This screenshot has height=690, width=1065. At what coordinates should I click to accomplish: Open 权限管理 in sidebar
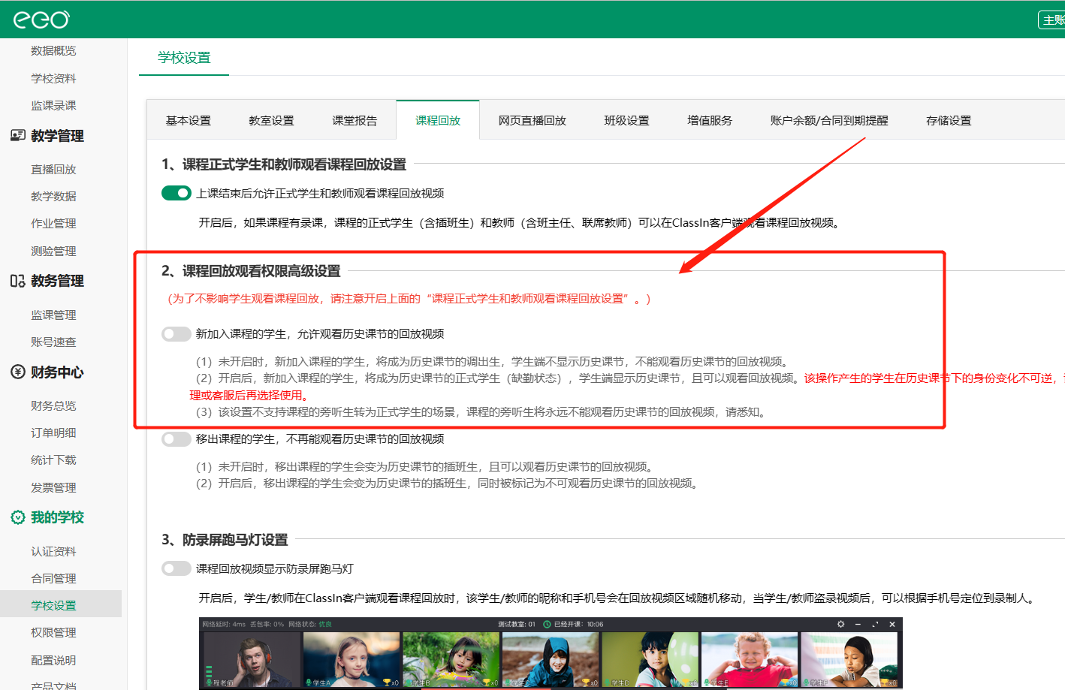tap(53, 632)
